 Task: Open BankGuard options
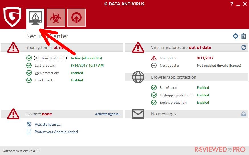click(168, 88)
